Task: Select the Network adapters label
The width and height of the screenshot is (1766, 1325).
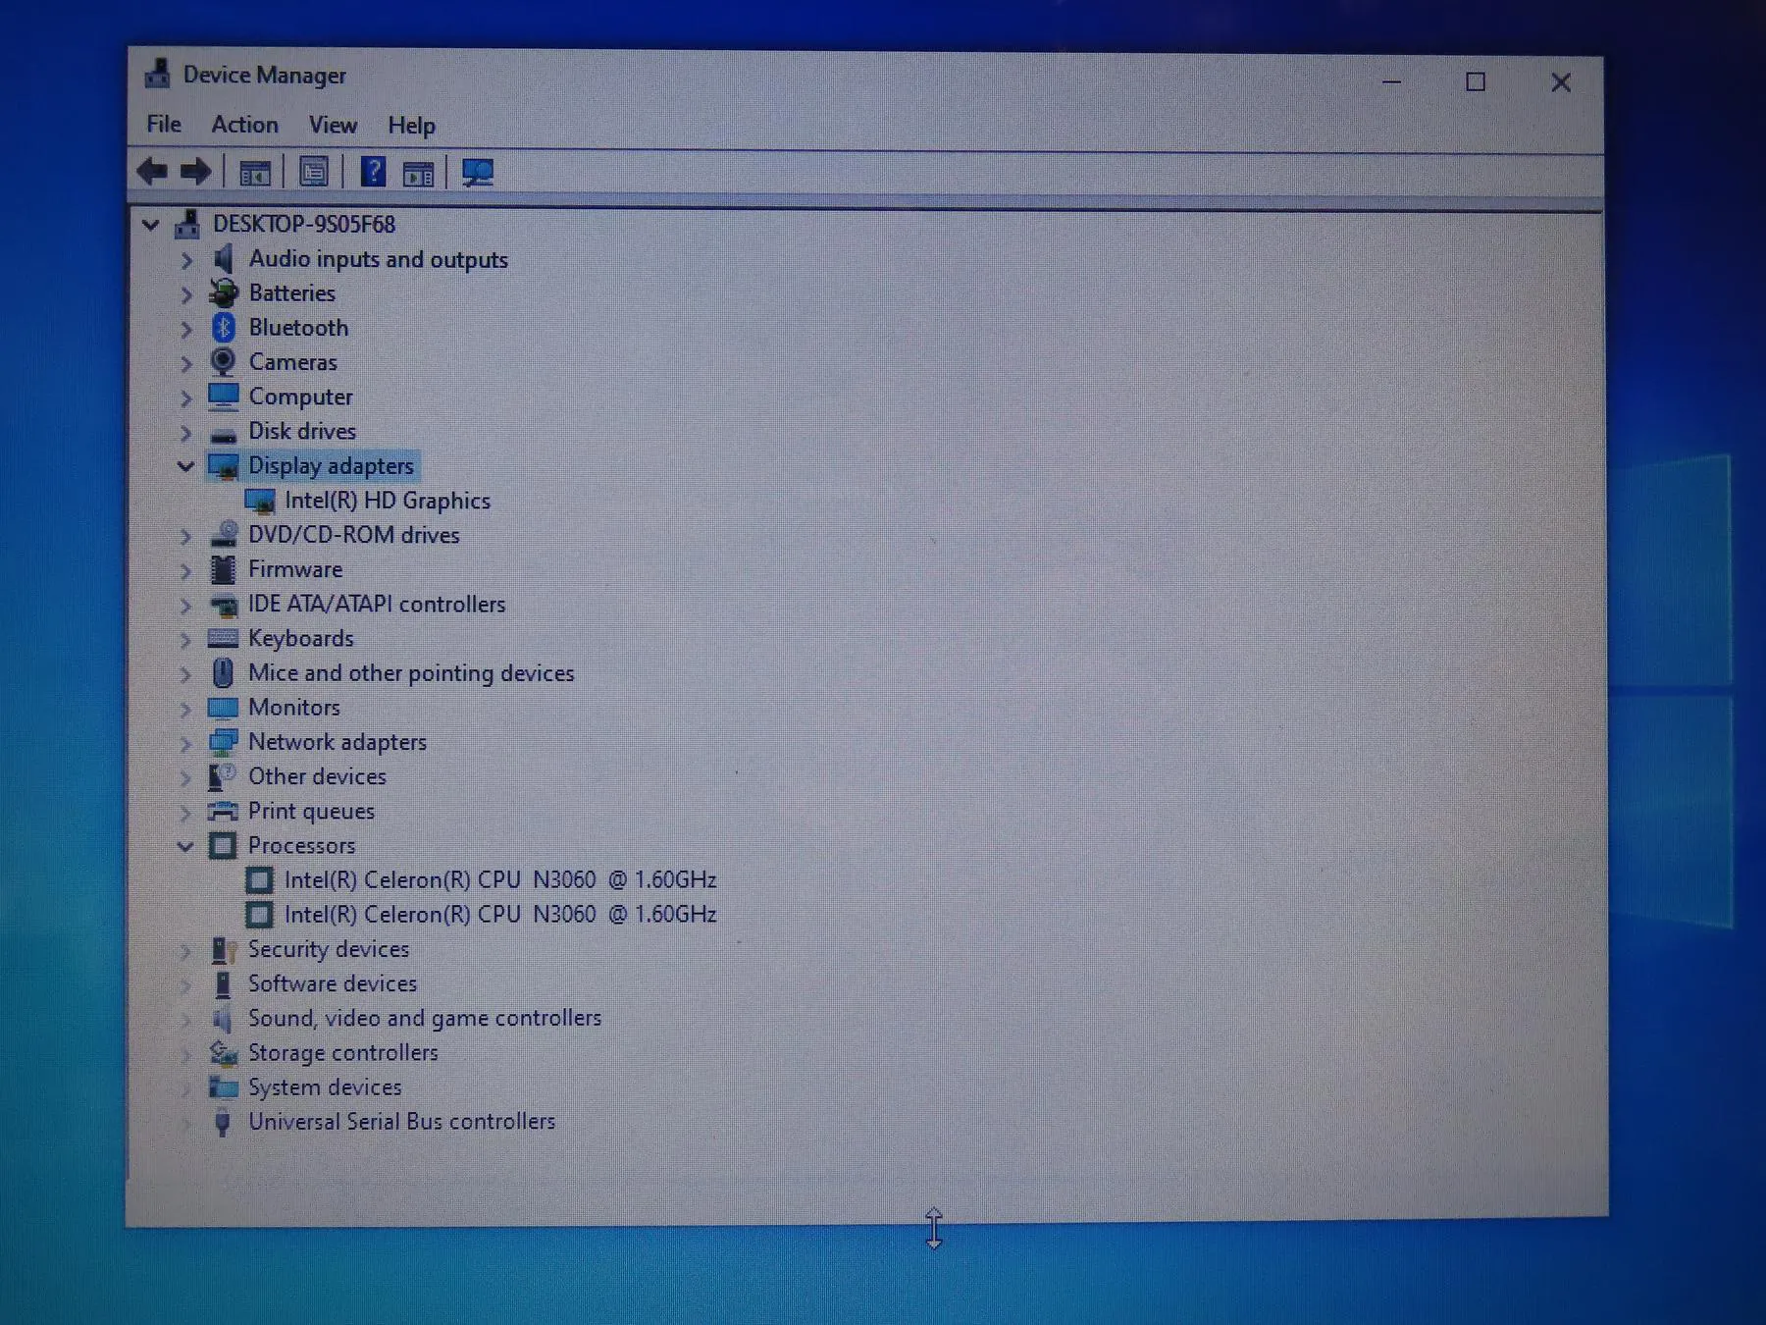Action: 337,742
